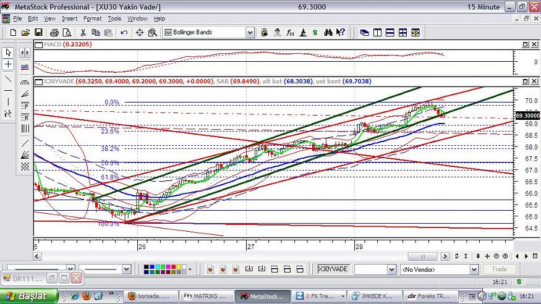
Task: Select the arrow pointer tool
Action: [8, 53]
